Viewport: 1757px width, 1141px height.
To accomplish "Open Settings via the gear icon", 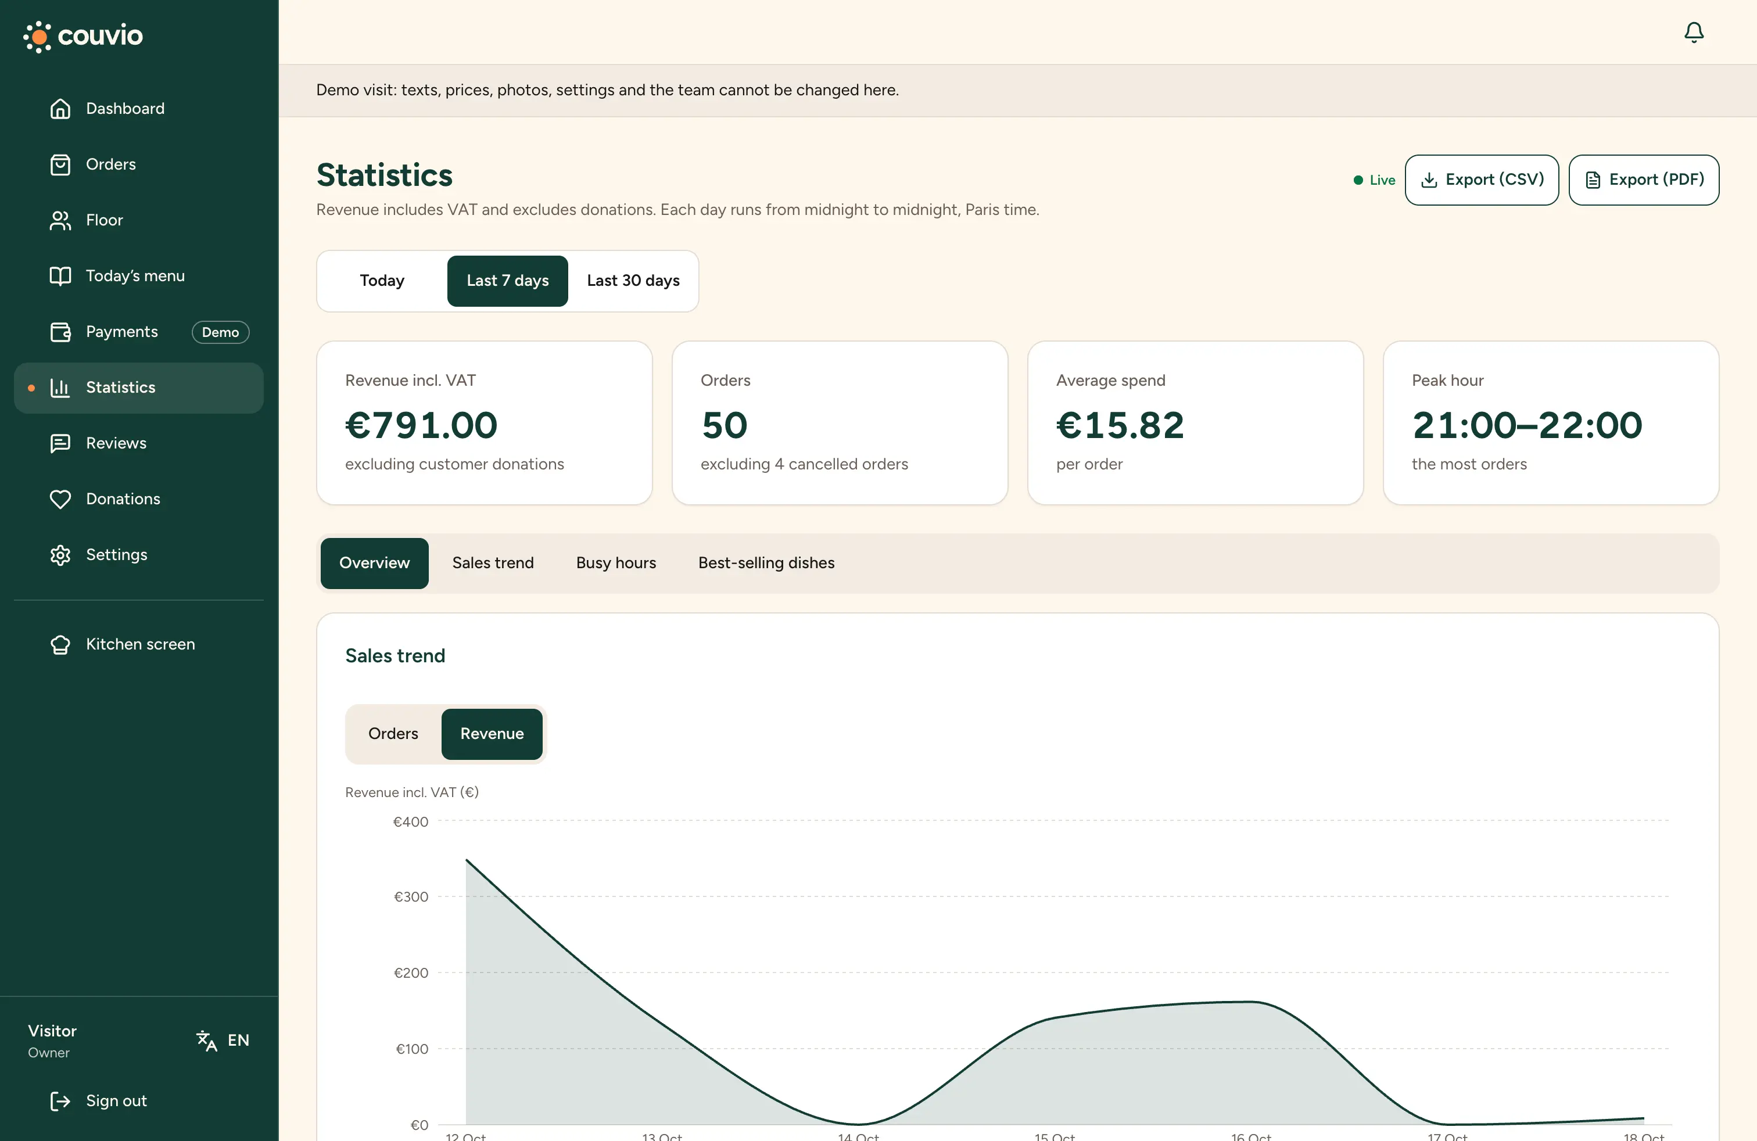I will tap(60, 554).
